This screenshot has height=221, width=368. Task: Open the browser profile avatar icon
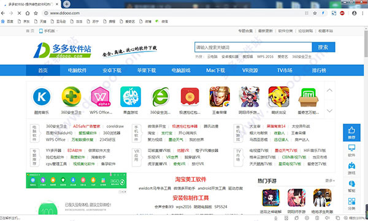pos(354,13)
